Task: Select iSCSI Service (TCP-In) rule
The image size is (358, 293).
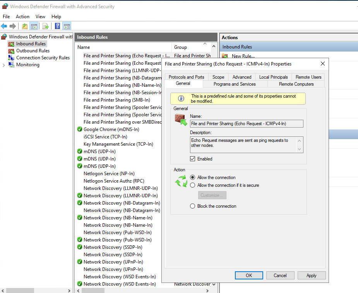Action: pos(105,137)
